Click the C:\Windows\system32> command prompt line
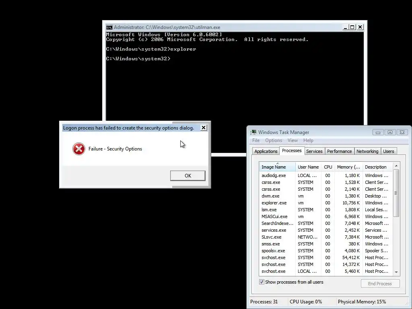Image resolution: width=412 pixels, height=309 pixels. (x=138, y=59)
